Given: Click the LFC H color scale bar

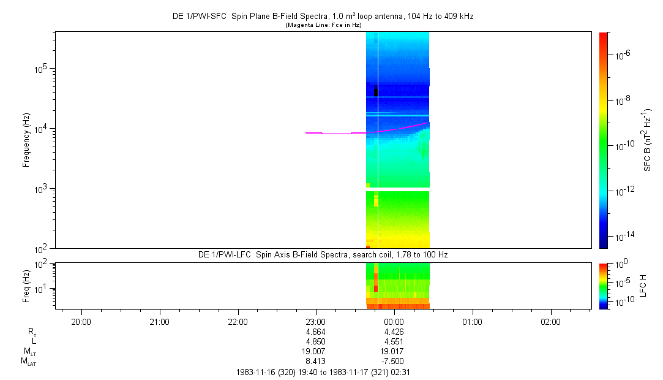Looking at the screenshot, I should coord(604,286).
